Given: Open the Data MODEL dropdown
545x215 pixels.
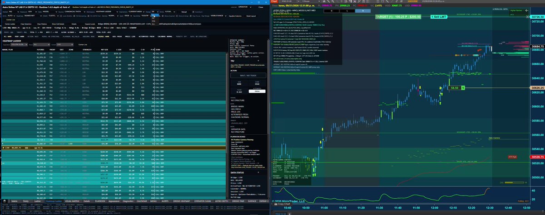Looking at the screenshot, I should (49, 11).
